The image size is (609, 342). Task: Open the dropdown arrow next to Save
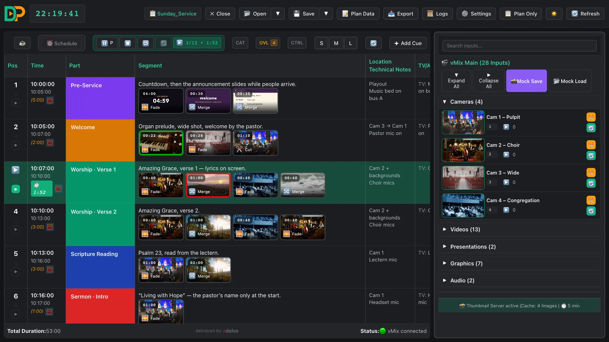point(326,14)
